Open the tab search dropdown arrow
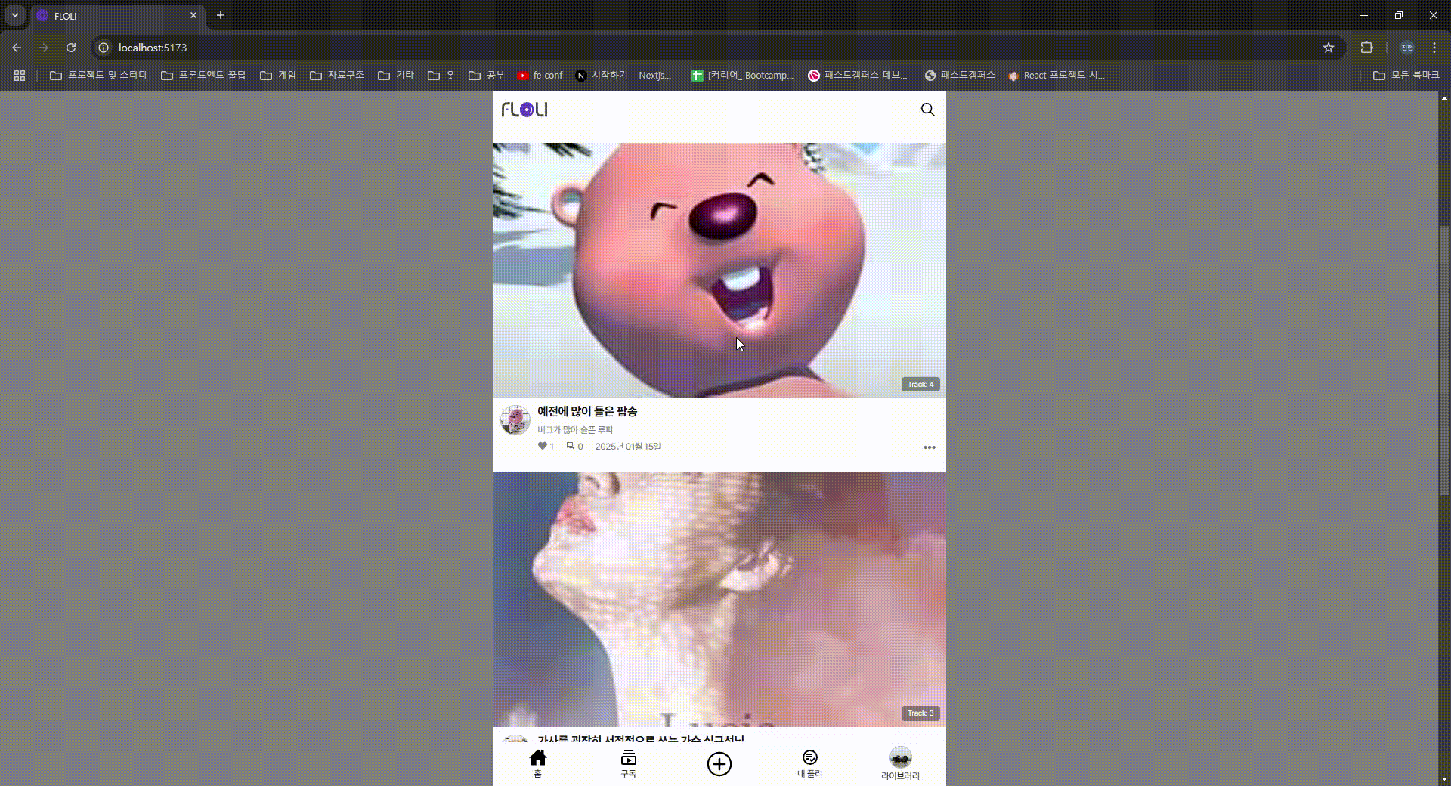 [15, 15]
